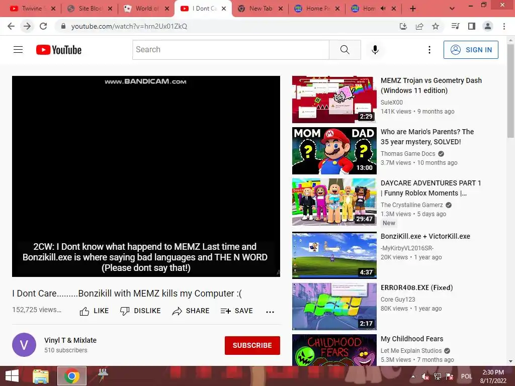Screen dimensions: 515x386
Task: Open YouTube settings three-dot menu
Action: 430,50
